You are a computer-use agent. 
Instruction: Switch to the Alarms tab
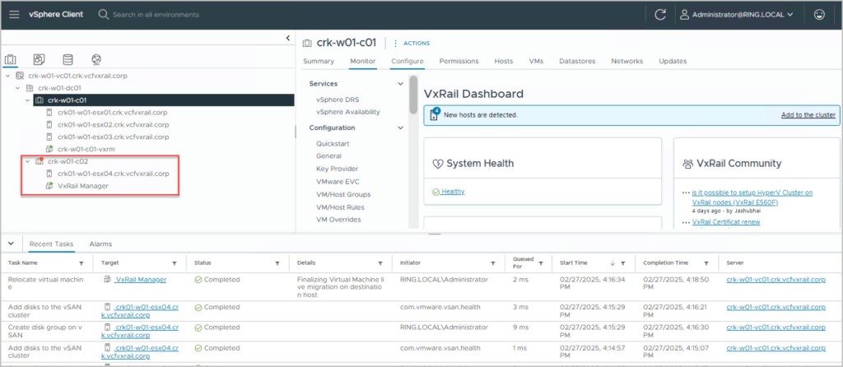[x=100, y=244]
